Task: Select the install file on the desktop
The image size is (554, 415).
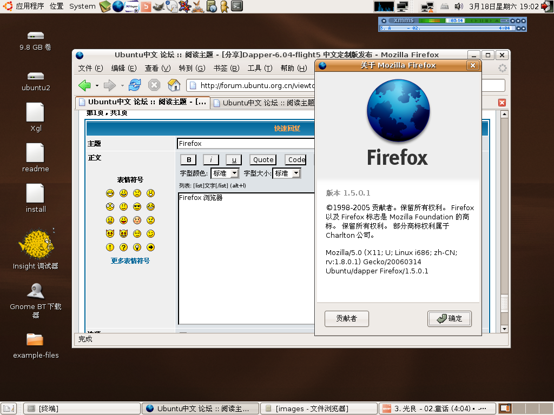Action: [x=36, y=198]
